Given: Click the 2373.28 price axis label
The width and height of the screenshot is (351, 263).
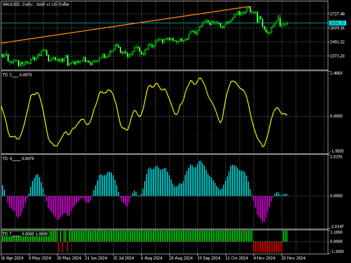Looking at the screenshot, I should pos(337,56).
